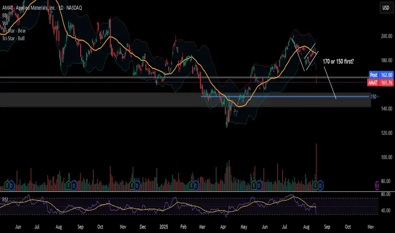Viewport: 395px width, 233px height.
Task: Select the Vol indicator legend
Action: coord(5,23)
